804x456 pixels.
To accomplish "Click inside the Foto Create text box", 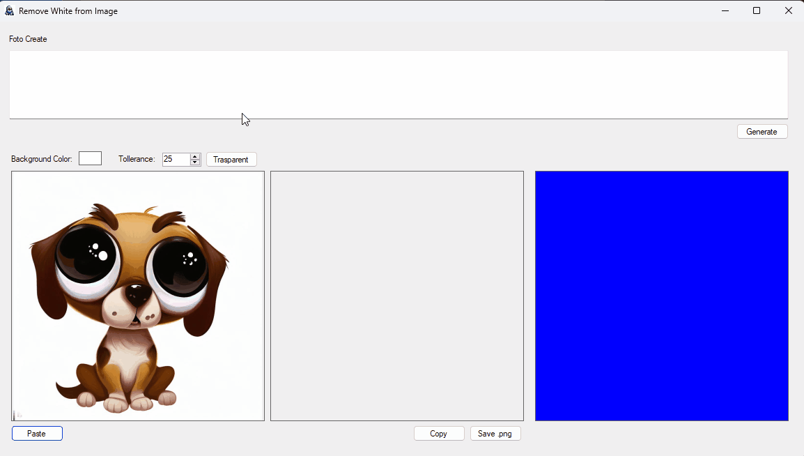I will coord(399,84).
